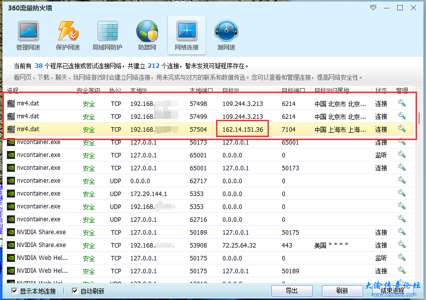Manage the mir4.dat port 57504 connection

[402, 129]
